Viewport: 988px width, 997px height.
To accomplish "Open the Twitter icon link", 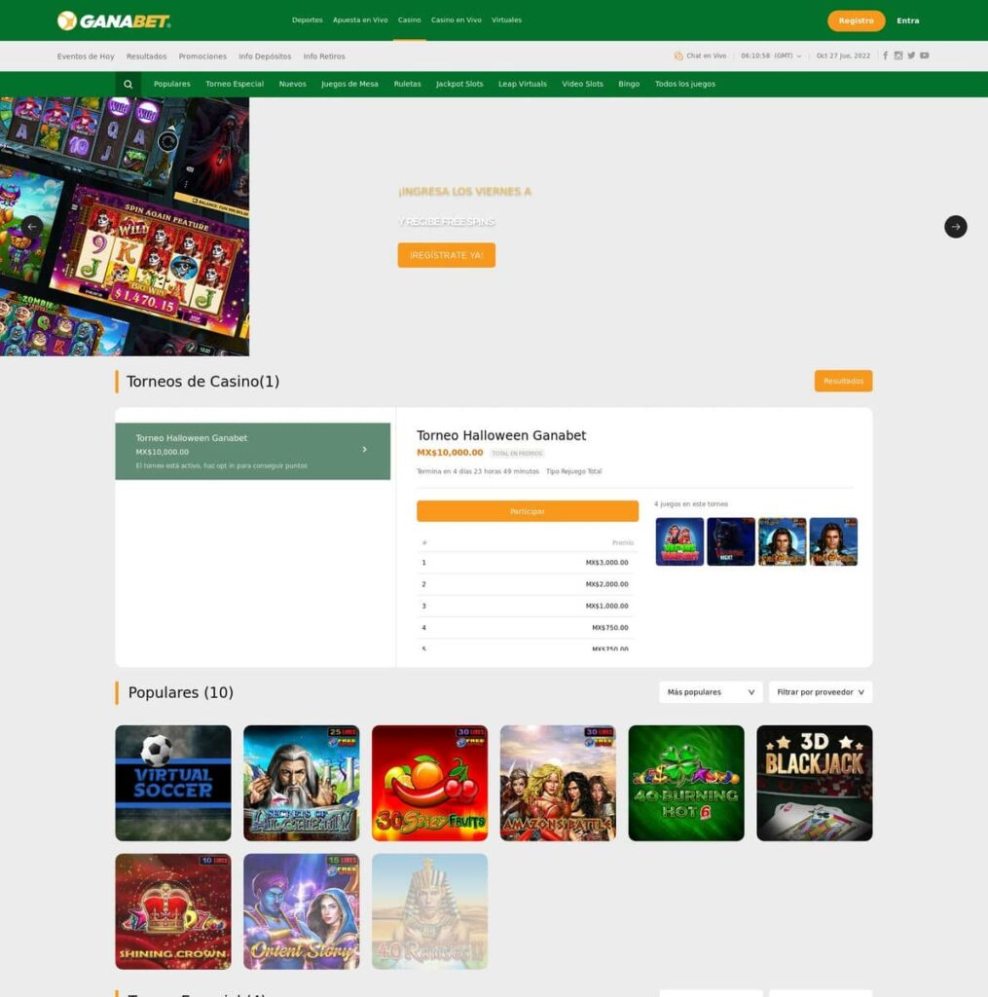I will pos(911,55).
